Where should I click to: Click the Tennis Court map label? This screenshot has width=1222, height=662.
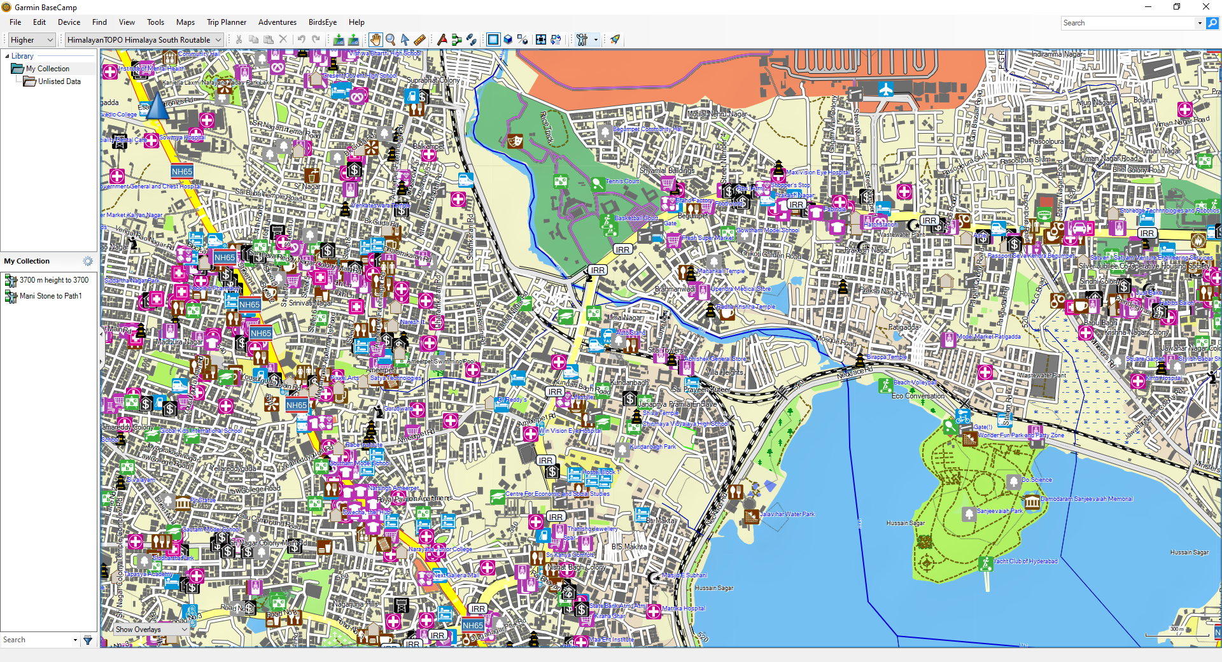(x=622, y=181)
